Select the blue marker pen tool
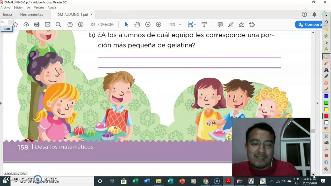This screenshot has height=186, width=331. (326, 76)
